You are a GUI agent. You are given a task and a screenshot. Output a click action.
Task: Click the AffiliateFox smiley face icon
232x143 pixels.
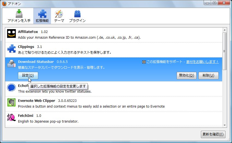coord(11,34)
